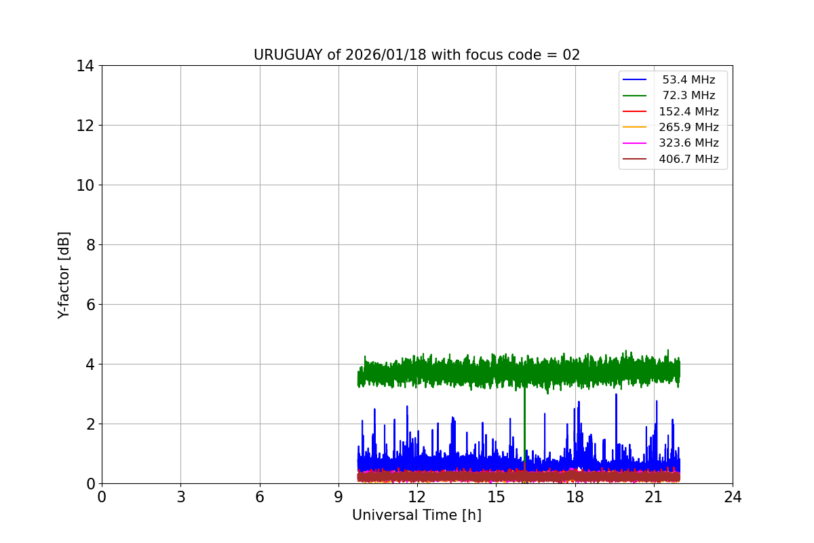
Task: Click the x-axis tick label '9'
Action: tap(338, 498)
